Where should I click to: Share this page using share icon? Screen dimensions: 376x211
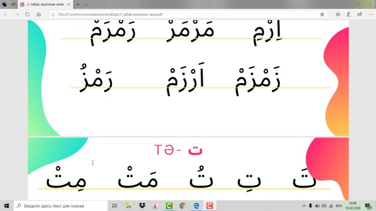coord(360,15)
